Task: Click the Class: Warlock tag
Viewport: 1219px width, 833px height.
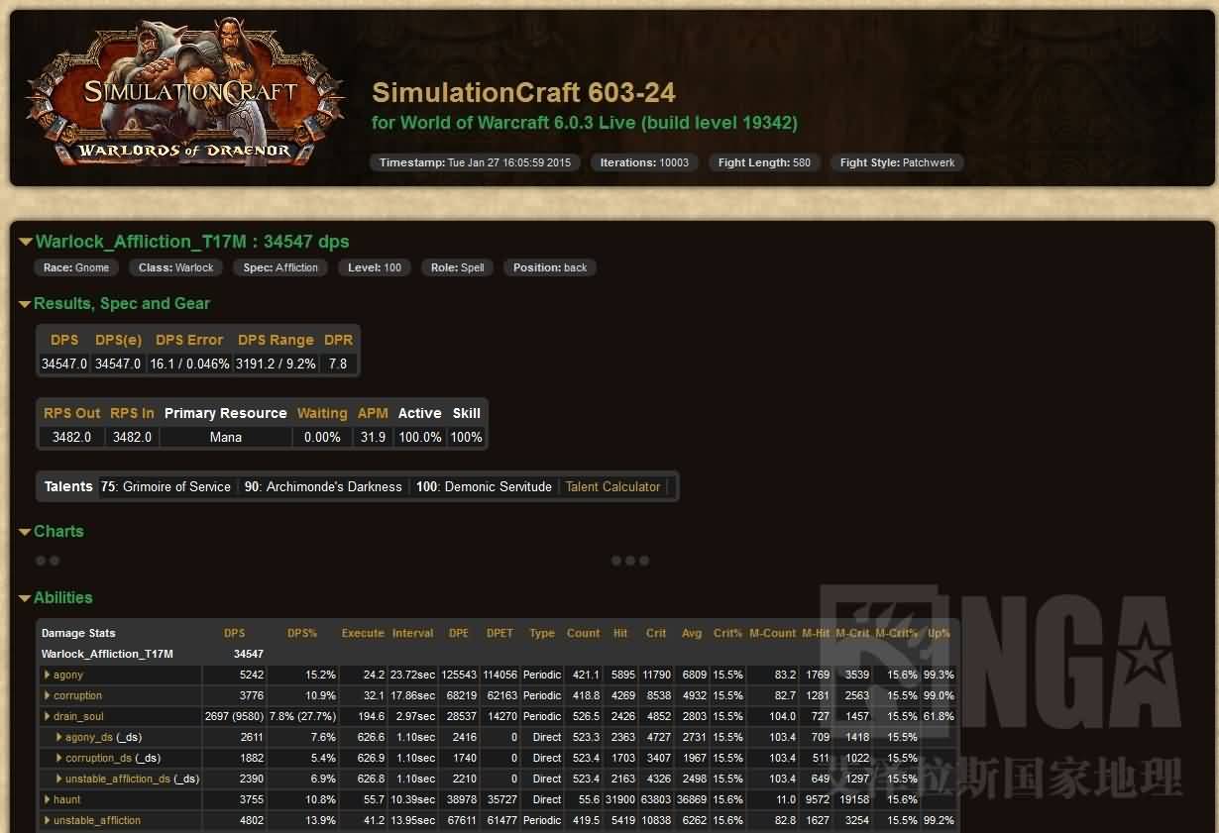Action: (176, 267)
